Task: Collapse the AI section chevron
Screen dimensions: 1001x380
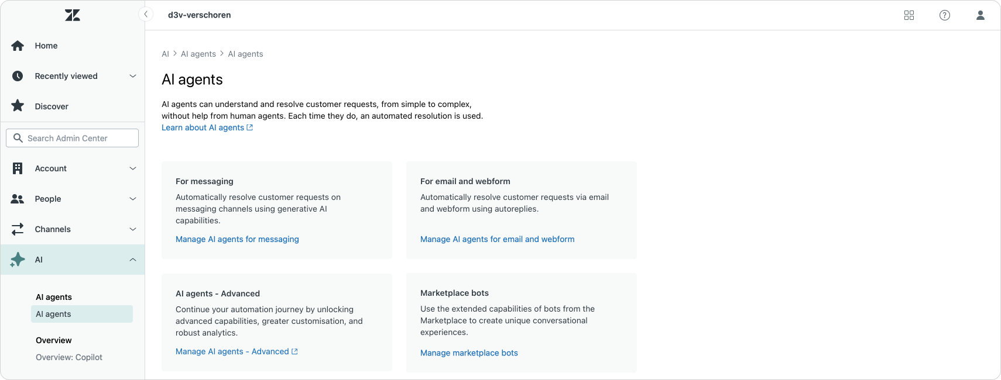Action: (133, 260)
